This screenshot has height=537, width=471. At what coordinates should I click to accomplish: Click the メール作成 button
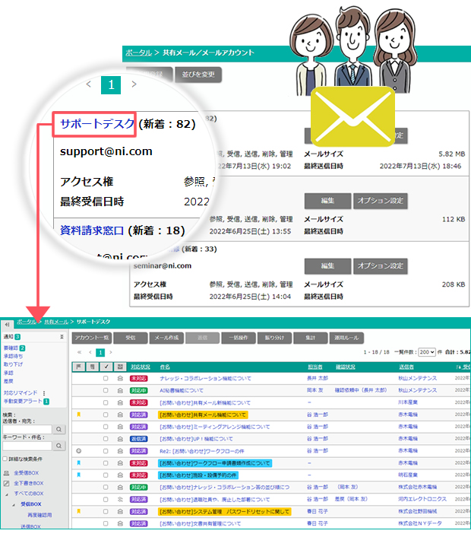tap(168, 338)
